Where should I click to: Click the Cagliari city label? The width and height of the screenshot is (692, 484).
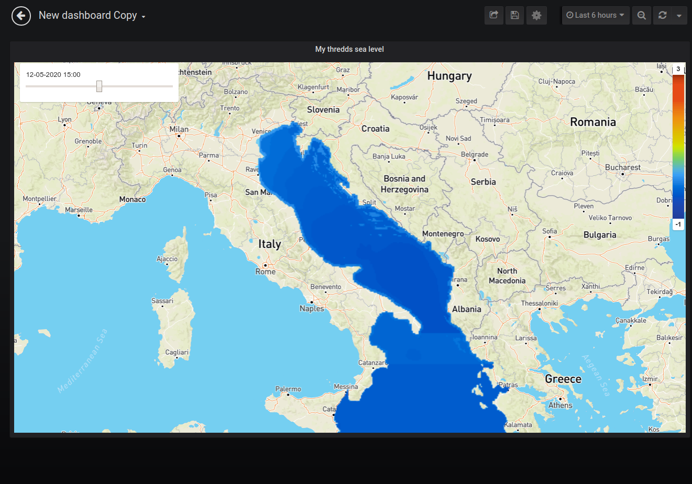coord(177,352)
